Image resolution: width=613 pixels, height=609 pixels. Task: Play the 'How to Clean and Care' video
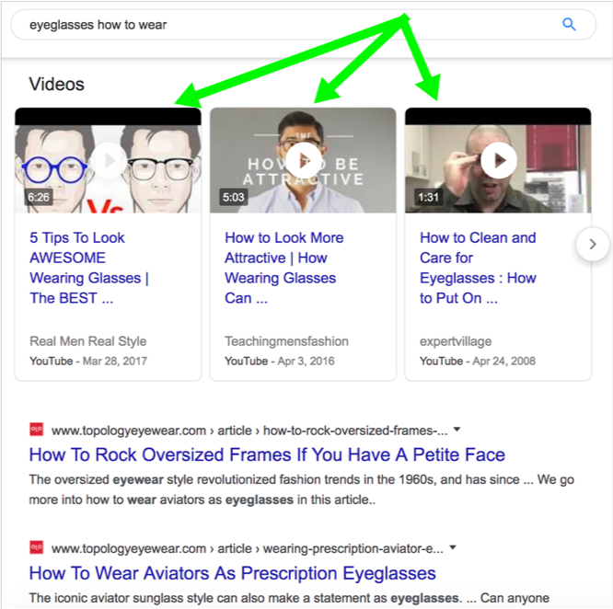point(499,160)
